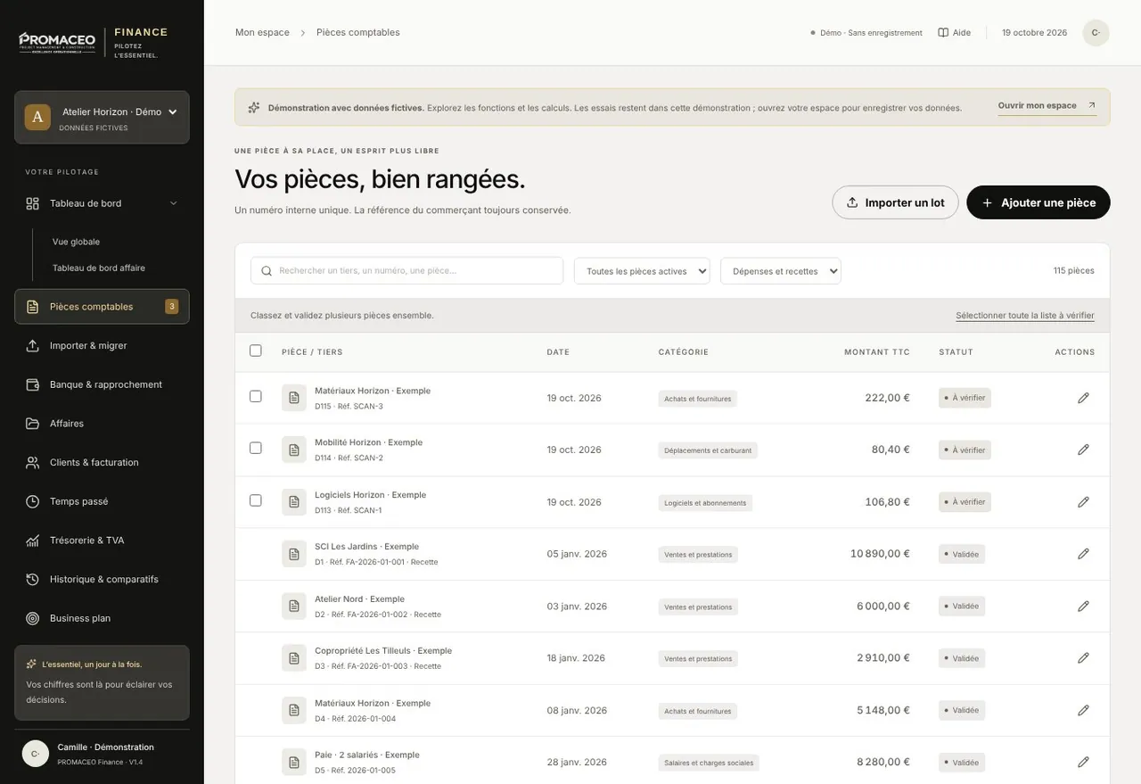Tick the Logiciels Horizon D113 checkbox

256,500
